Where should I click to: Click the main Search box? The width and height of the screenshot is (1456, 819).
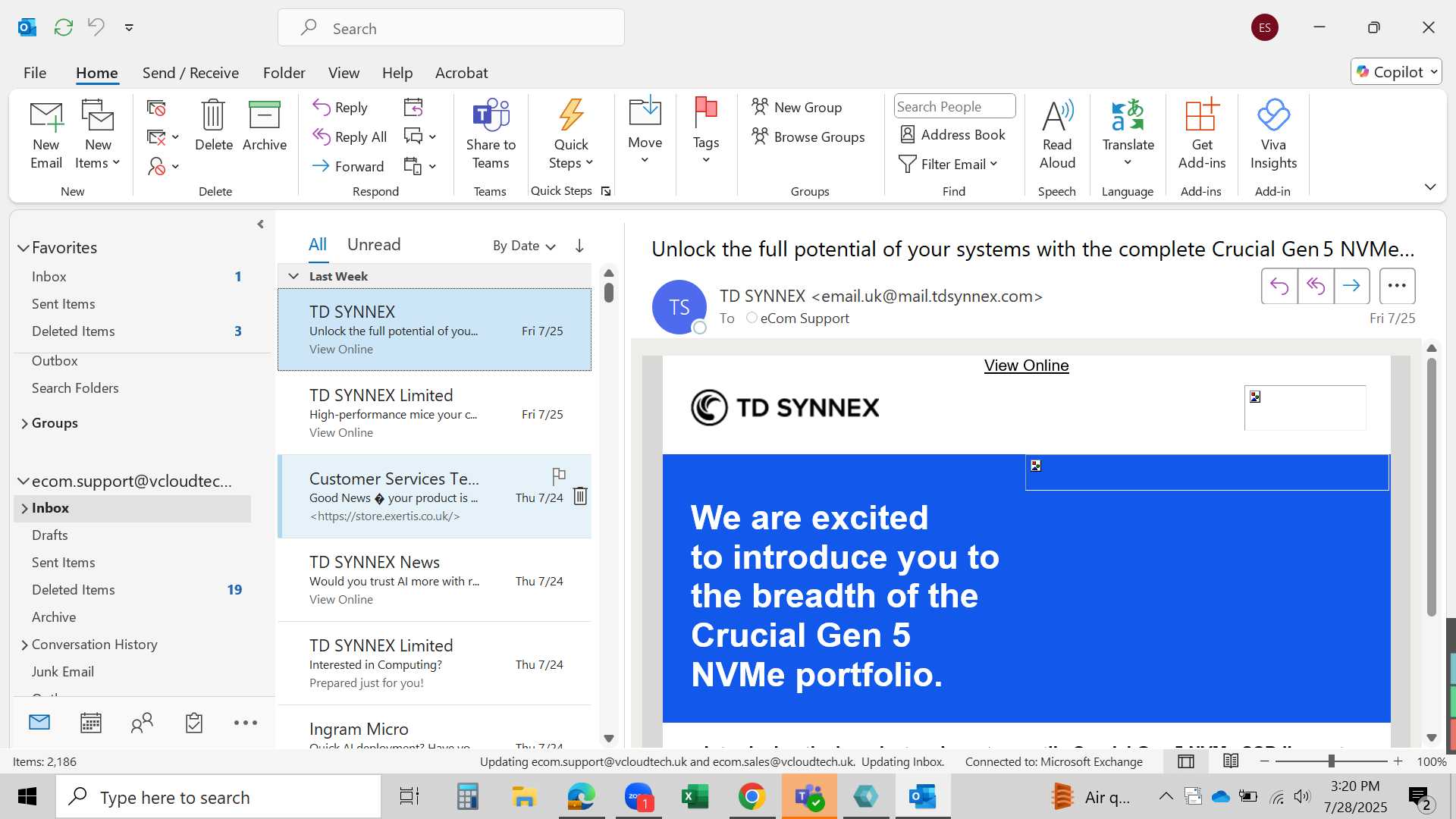[x=451, y=28]
